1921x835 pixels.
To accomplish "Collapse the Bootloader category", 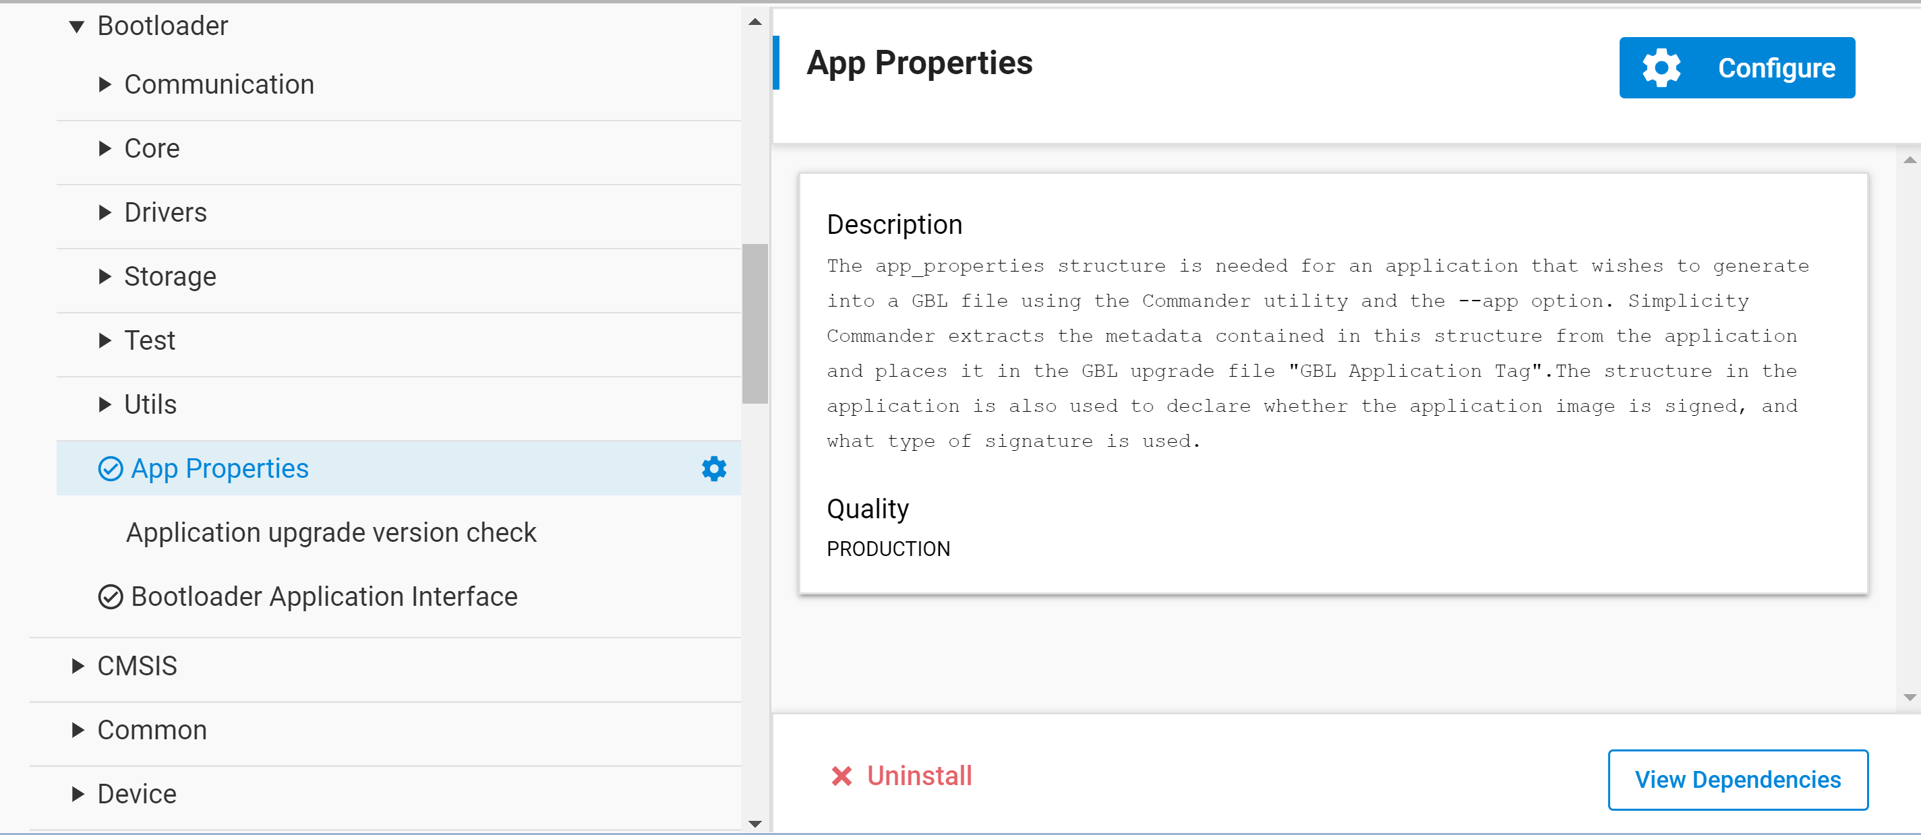I will pyautogui.click(x=77, y=25).
